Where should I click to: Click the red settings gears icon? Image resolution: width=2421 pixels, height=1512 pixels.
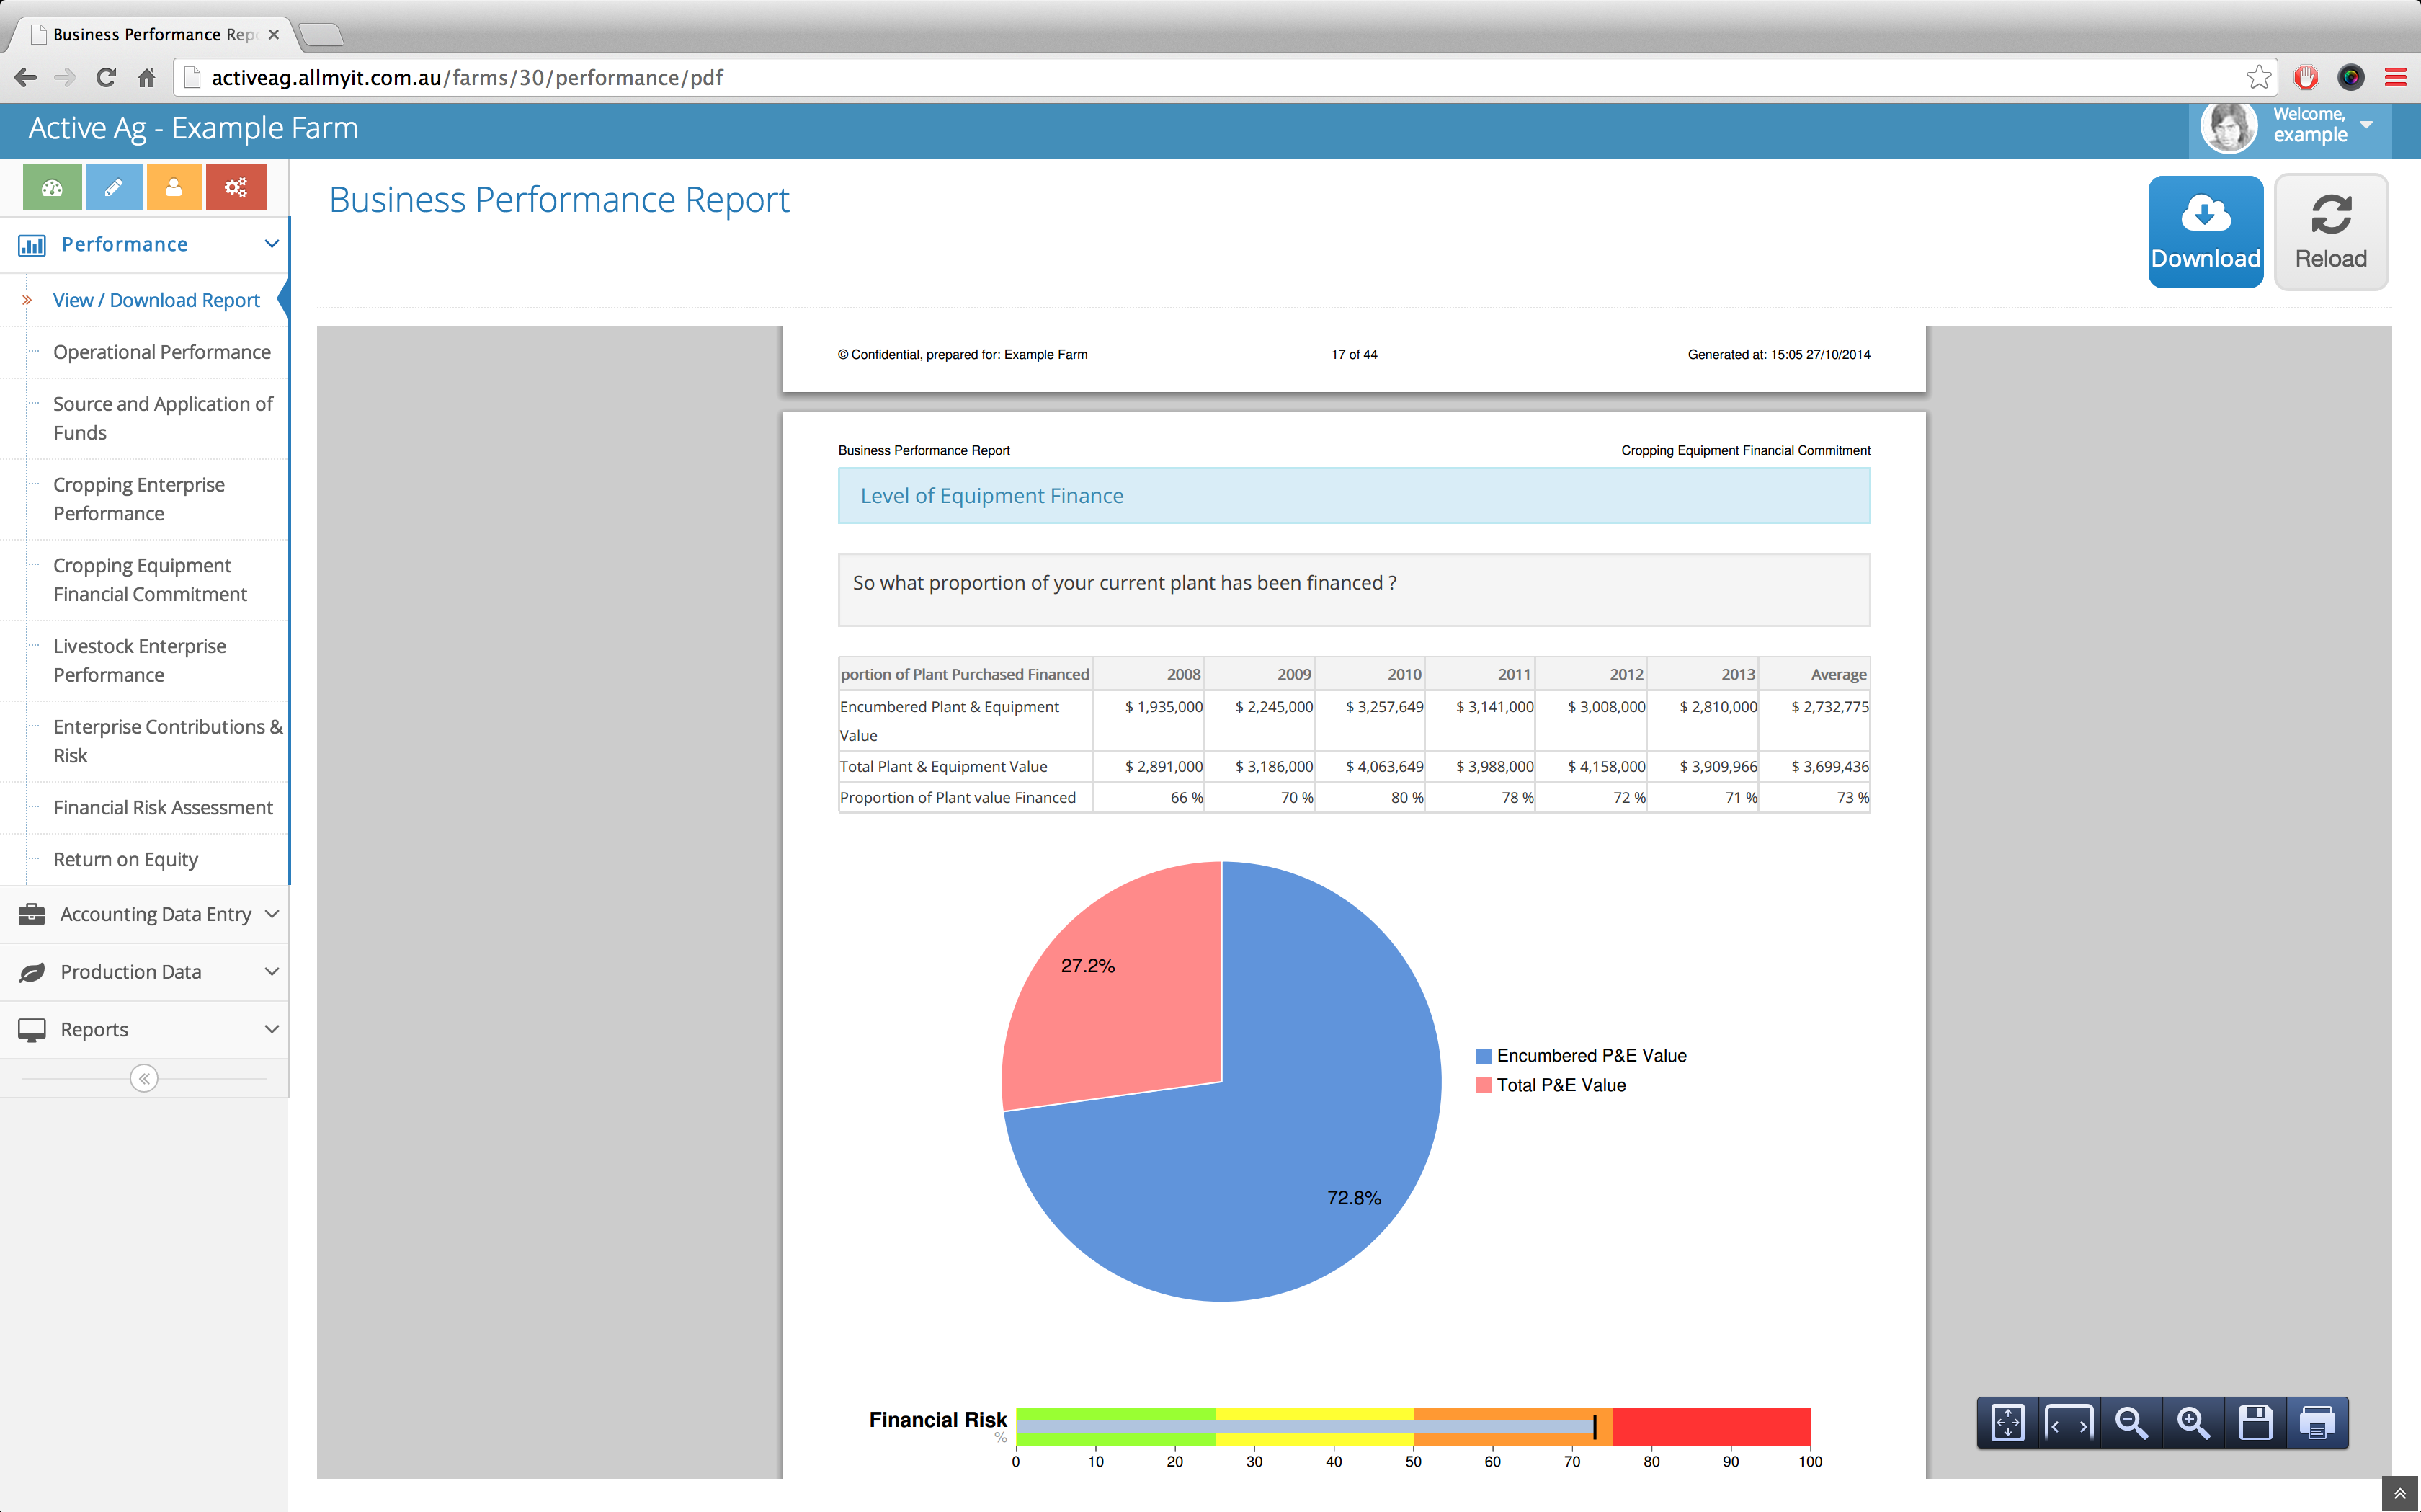[236, 187]
